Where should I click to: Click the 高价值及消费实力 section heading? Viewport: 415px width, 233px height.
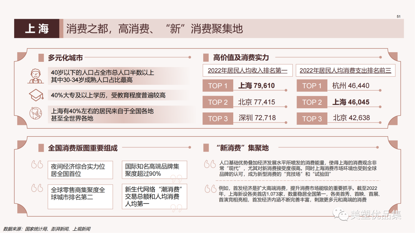tap(241, 58)
